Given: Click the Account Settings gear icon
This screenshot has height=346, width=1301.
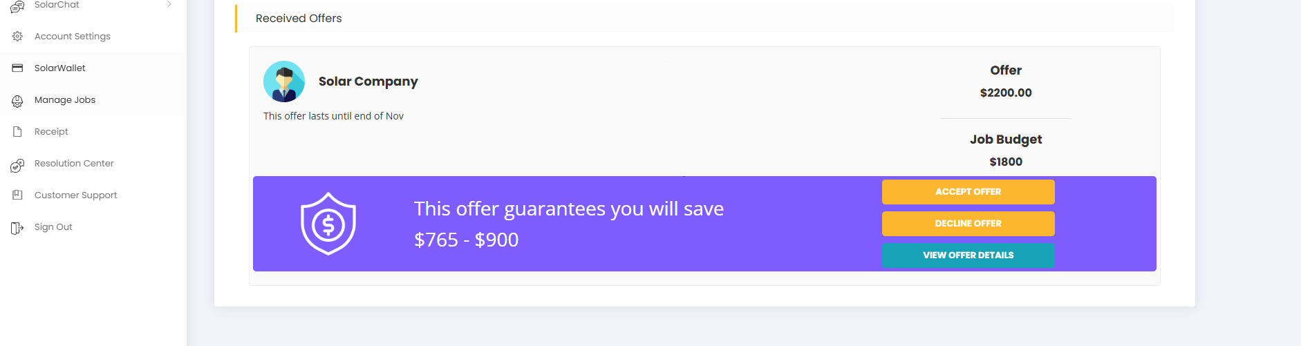Looking at the screenshot, I should tap(17, 37).
